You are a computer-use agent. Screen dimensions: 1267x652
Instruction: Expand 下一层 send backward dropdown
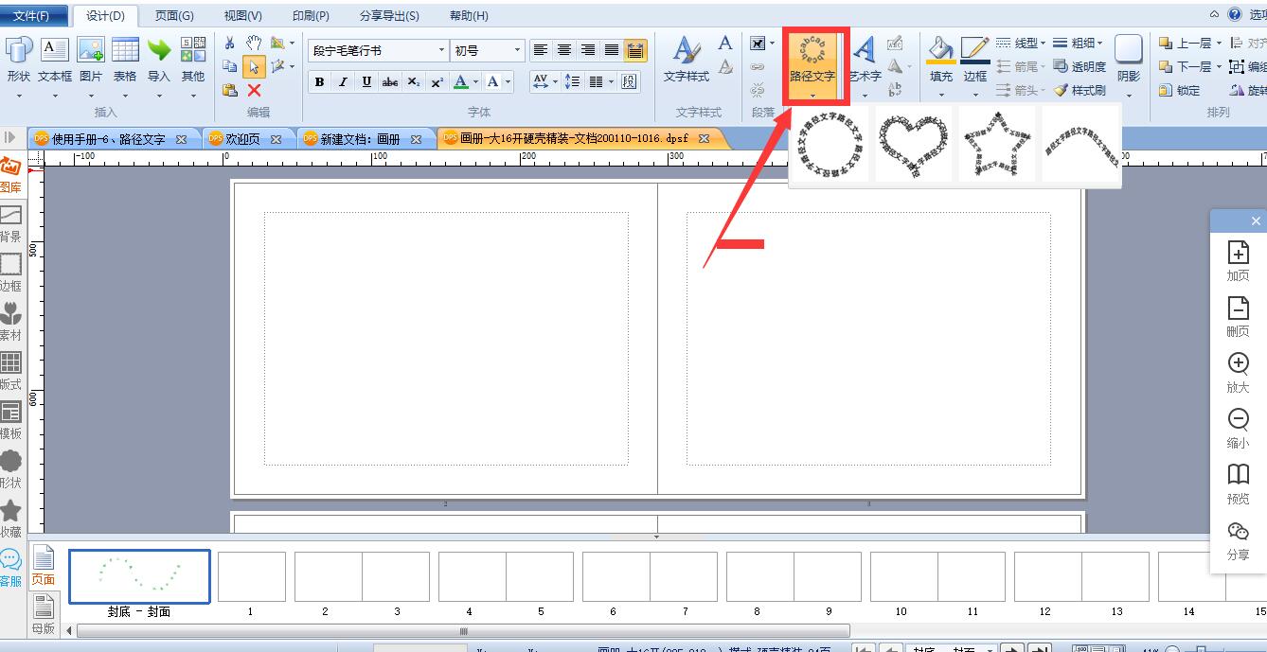click(x=1220, y=66)
